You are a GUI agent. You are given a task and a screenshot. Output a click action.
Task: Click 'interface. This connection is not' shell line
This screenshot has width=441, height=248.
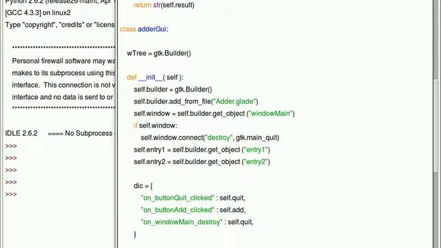63,85
